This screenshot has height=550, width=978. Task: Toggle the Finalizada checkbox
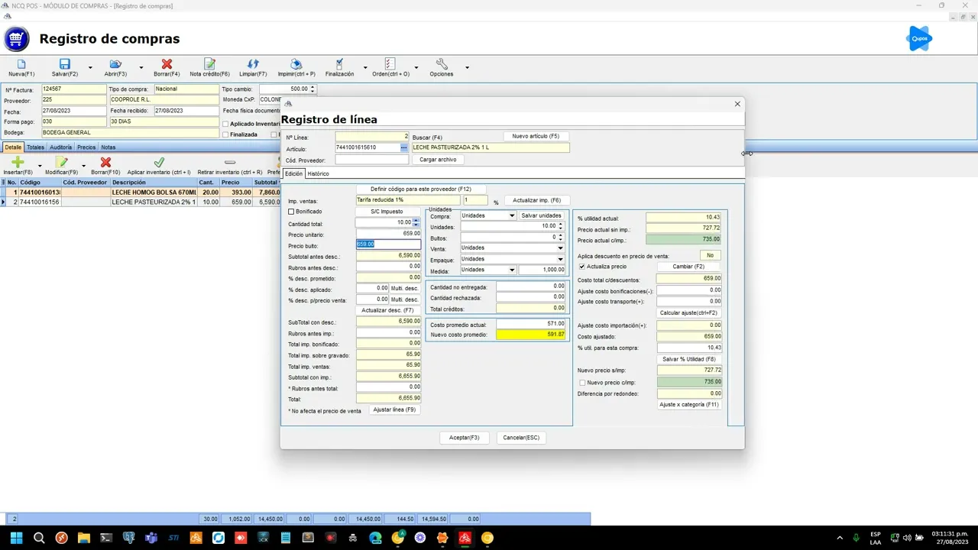point(225,134)
